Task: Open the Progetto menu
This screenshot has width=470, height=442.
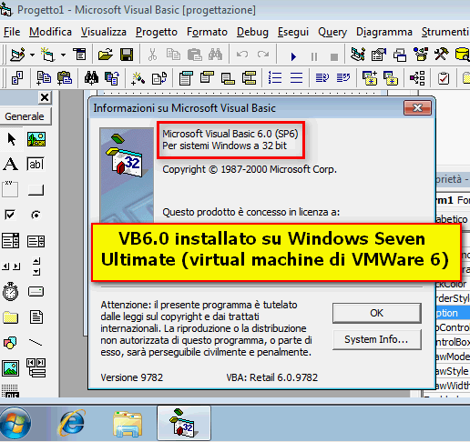Action: (x=157, y=32)
